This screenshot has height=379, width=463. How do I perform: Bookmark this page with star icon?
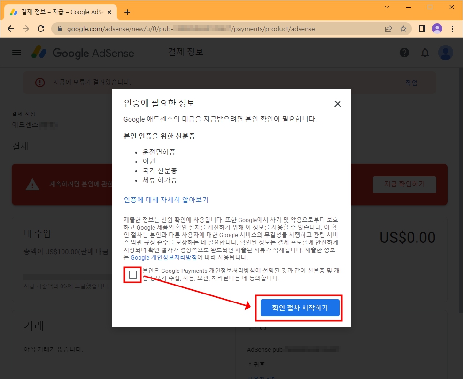point(403,29)
